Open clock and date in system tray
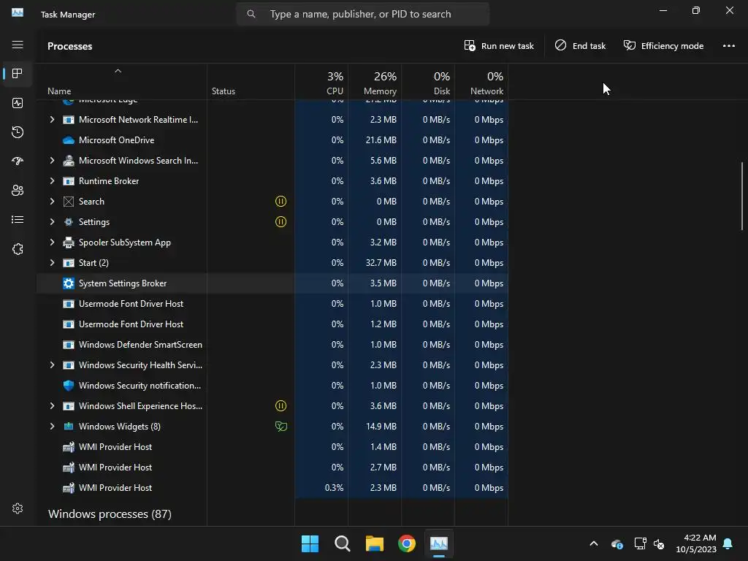This screenshot has height=561, width=748. coord(696,543)
